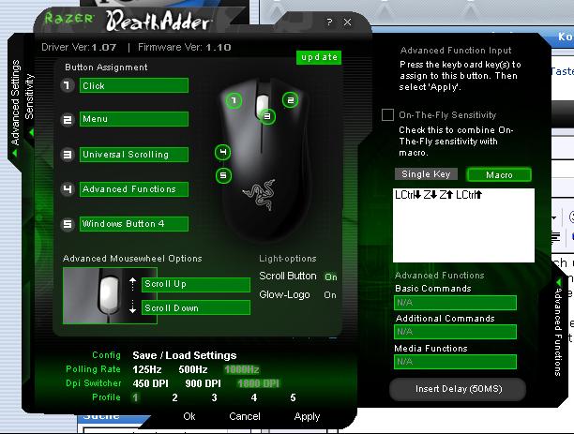
Task: Open the button 2 Menu assignment dropdown
Action: pyautogui.click(x=134, y=119)
